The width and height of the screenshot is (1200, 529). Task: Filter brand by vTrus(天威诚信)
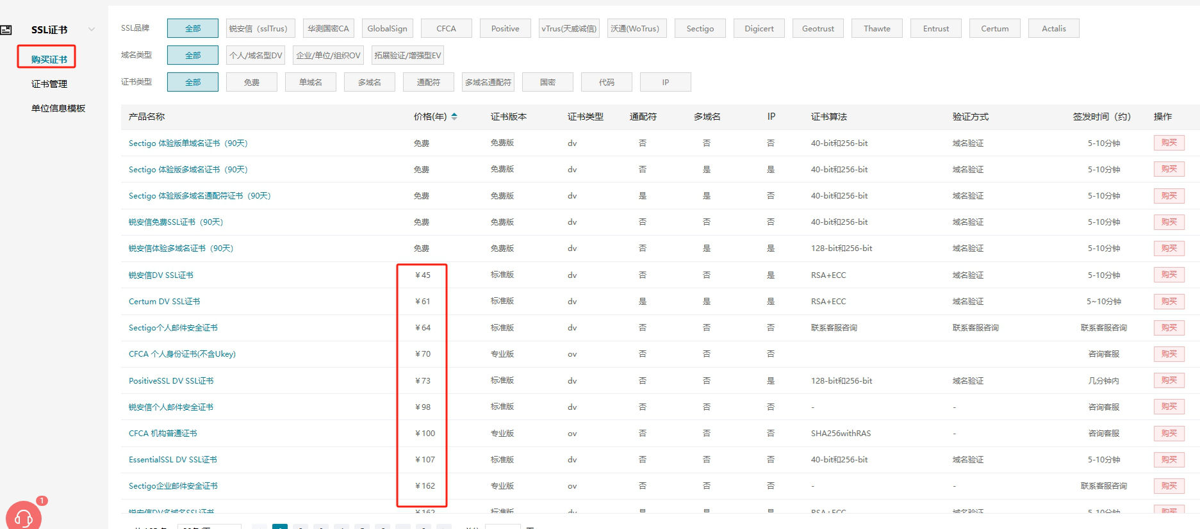569,29
